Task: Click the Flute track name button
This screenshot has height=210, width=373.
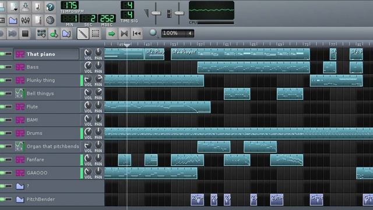Action: coord(47,107)
